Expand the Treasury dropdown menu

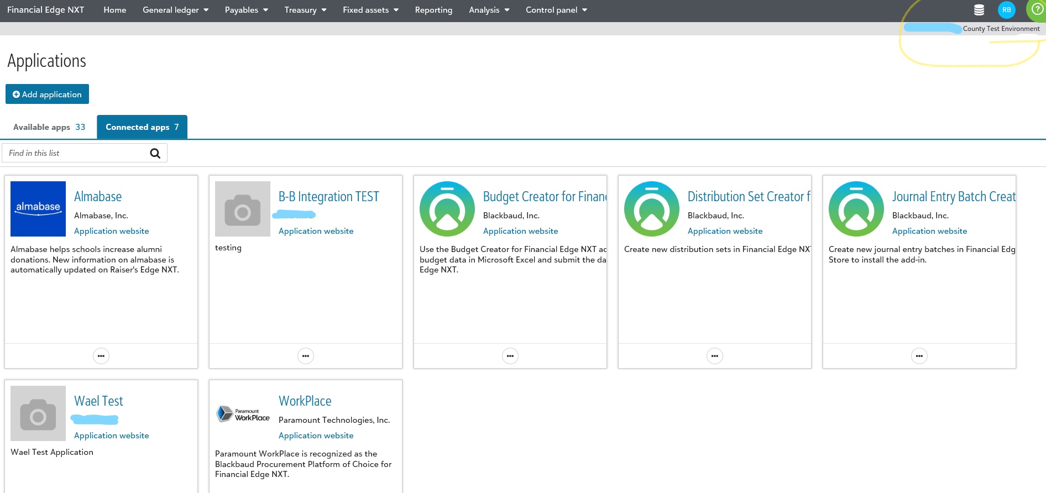306,10
